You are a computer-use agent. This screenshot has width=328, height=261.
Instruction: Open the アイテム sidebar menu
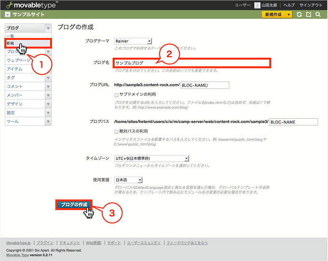[x=14, y=69]
